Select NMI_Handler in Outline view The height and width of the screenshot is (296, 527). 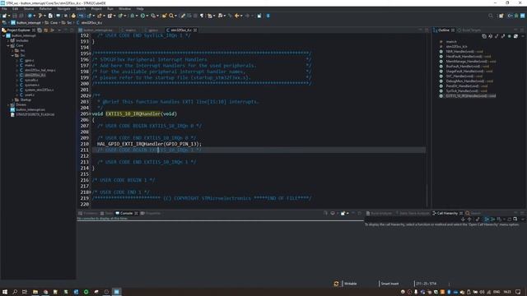464,51
